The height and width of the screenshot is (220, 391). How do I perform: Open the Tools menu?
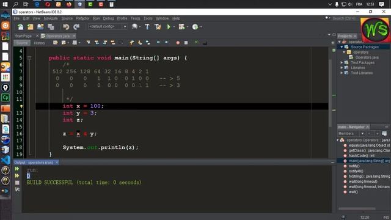148,18
